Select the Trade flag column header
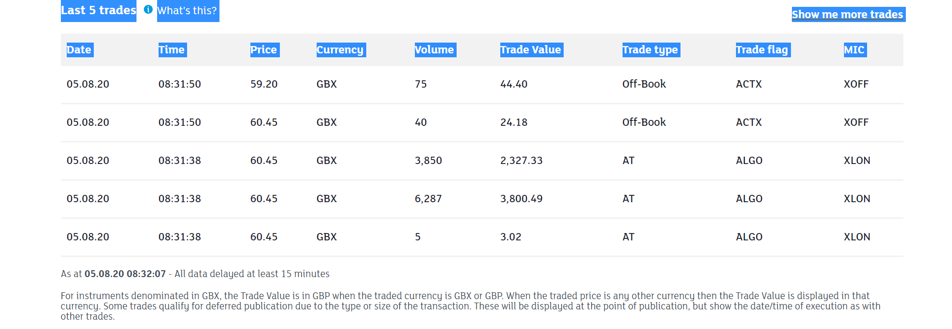 coord(762,50)
